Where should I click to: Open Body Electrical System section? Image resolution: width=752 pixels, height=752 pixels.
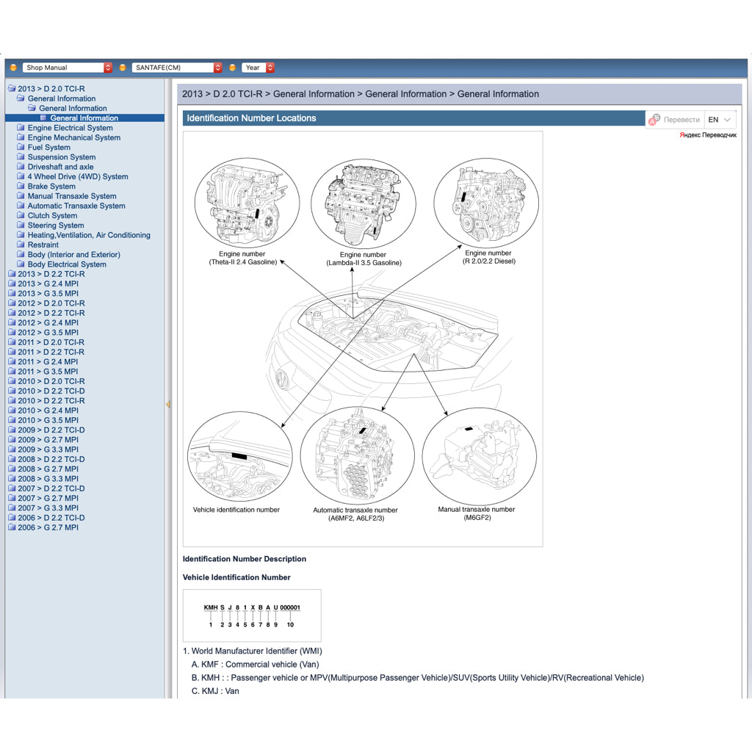(x=67, y=264)
